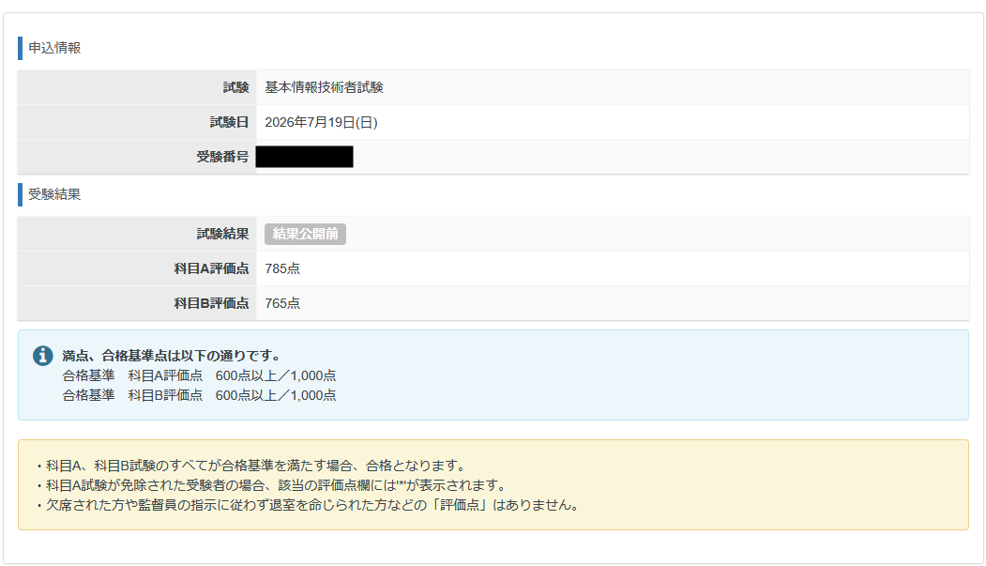Click the blue info icon
986x566 pixels.
(x=43, y=356)
